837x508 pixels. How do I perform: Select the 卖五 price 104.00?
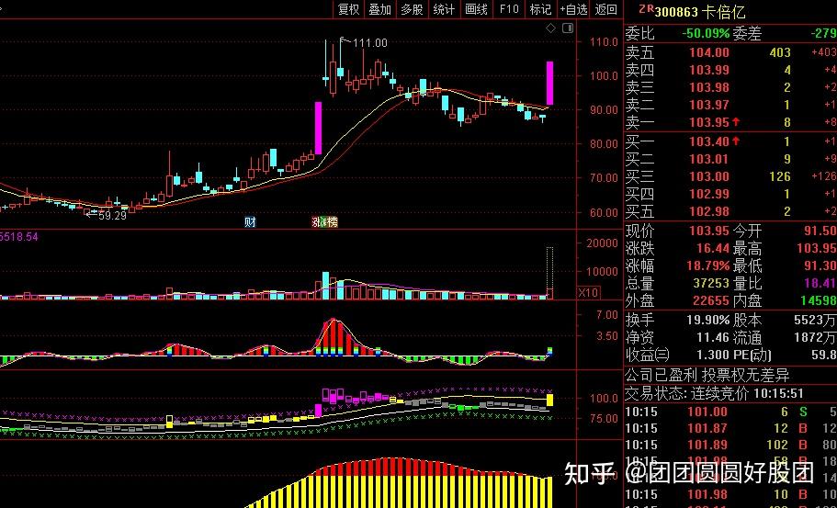point(709,52)
